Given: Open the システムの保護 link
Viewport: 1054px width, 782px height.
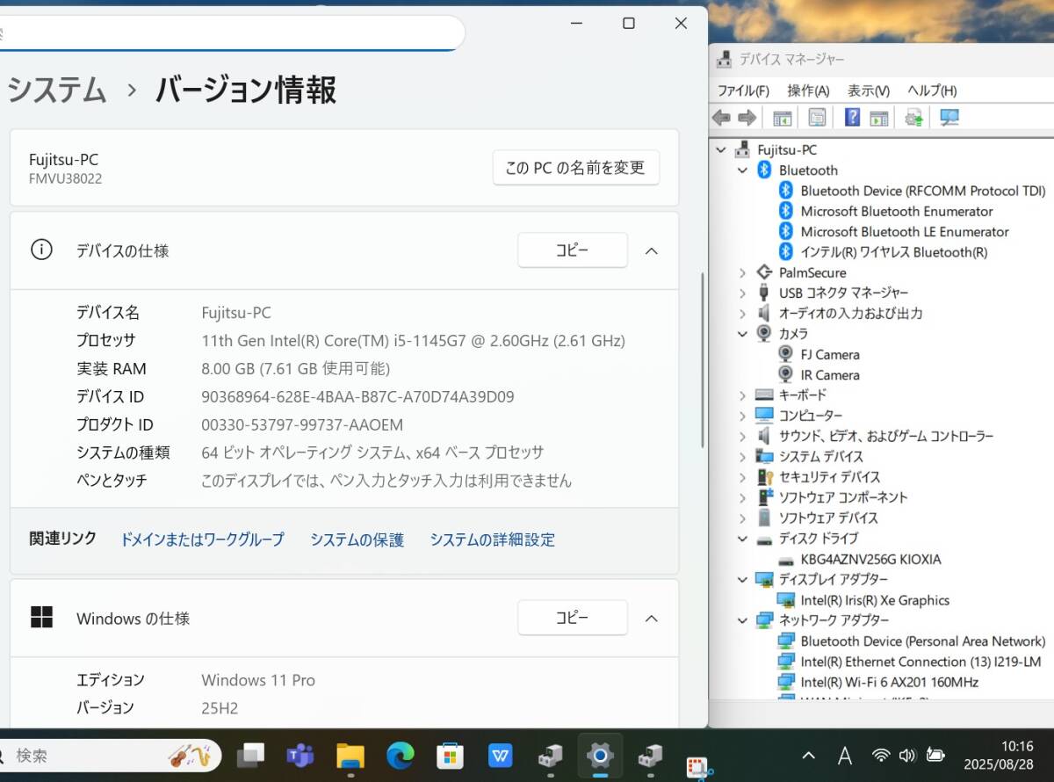Looking at the screenshot, I should pos(357,539).
